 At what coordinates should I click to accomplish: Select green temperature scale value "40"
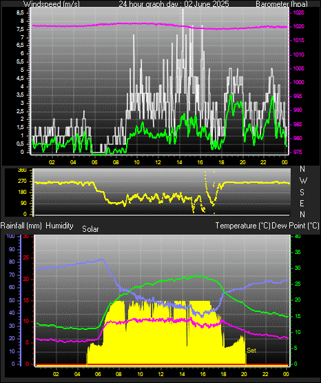[x=298, y=236]
